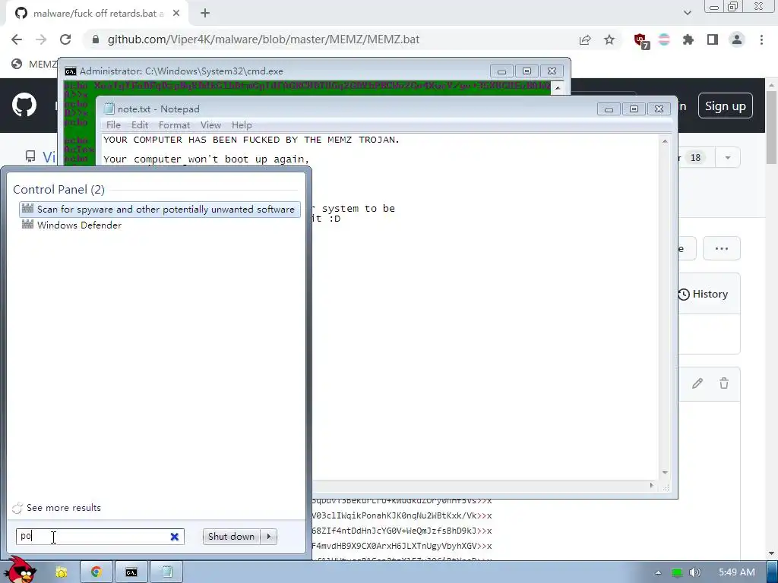Open the Chrome profile avatar
The image size is (778, 583).
click(x=737, y=39)
